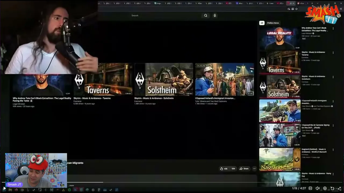Image resolution: width=344 pixels, height=193 pixels.
Task: Open options for the AI Cameras video
Action: point(333,125)
